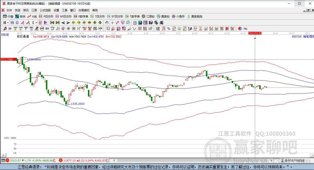Switch to the K线 candlestick chart
The height and width of the screenshot is (170, 314).
[x=32, y=16]
